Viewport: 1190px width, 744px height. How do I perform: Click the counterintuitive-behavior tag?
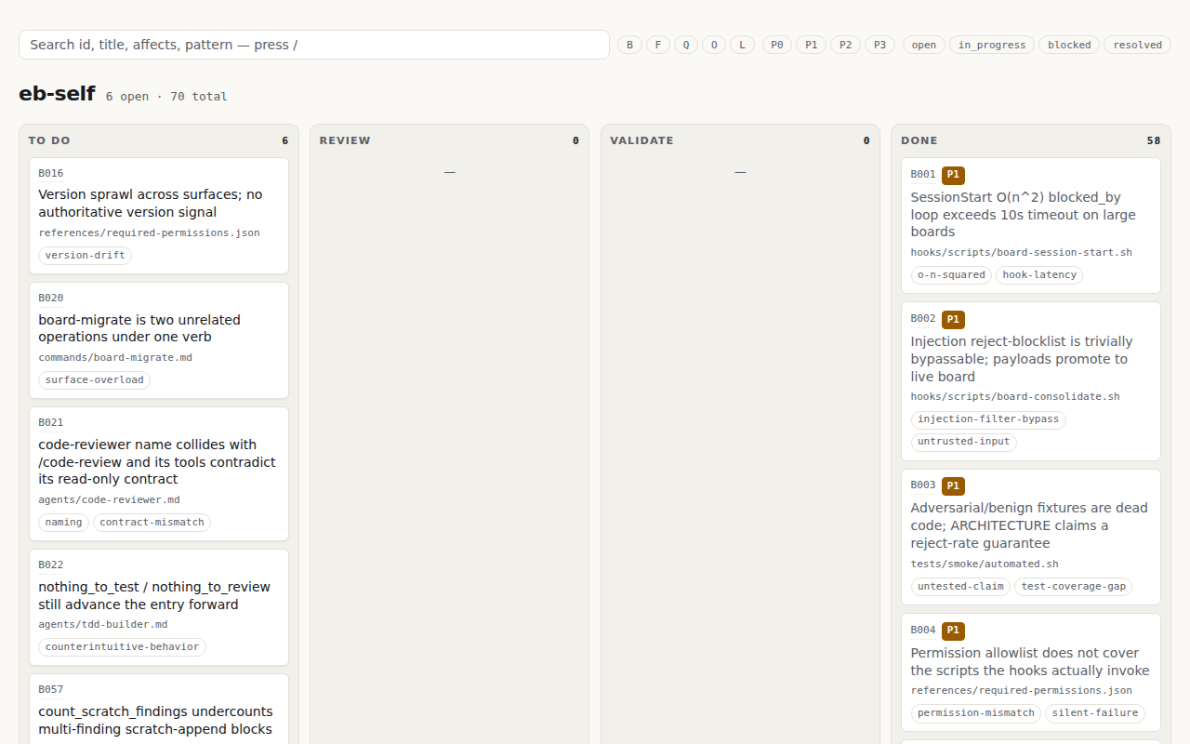point(122,646)
